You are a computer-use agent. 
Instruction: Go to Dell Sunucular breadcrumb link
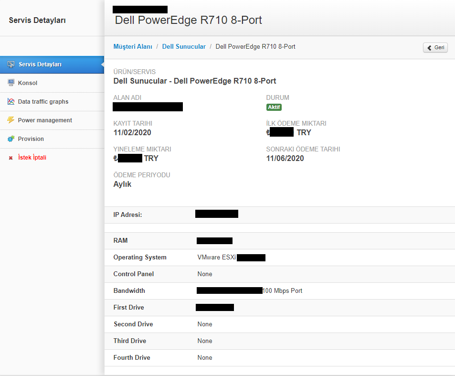184,46
